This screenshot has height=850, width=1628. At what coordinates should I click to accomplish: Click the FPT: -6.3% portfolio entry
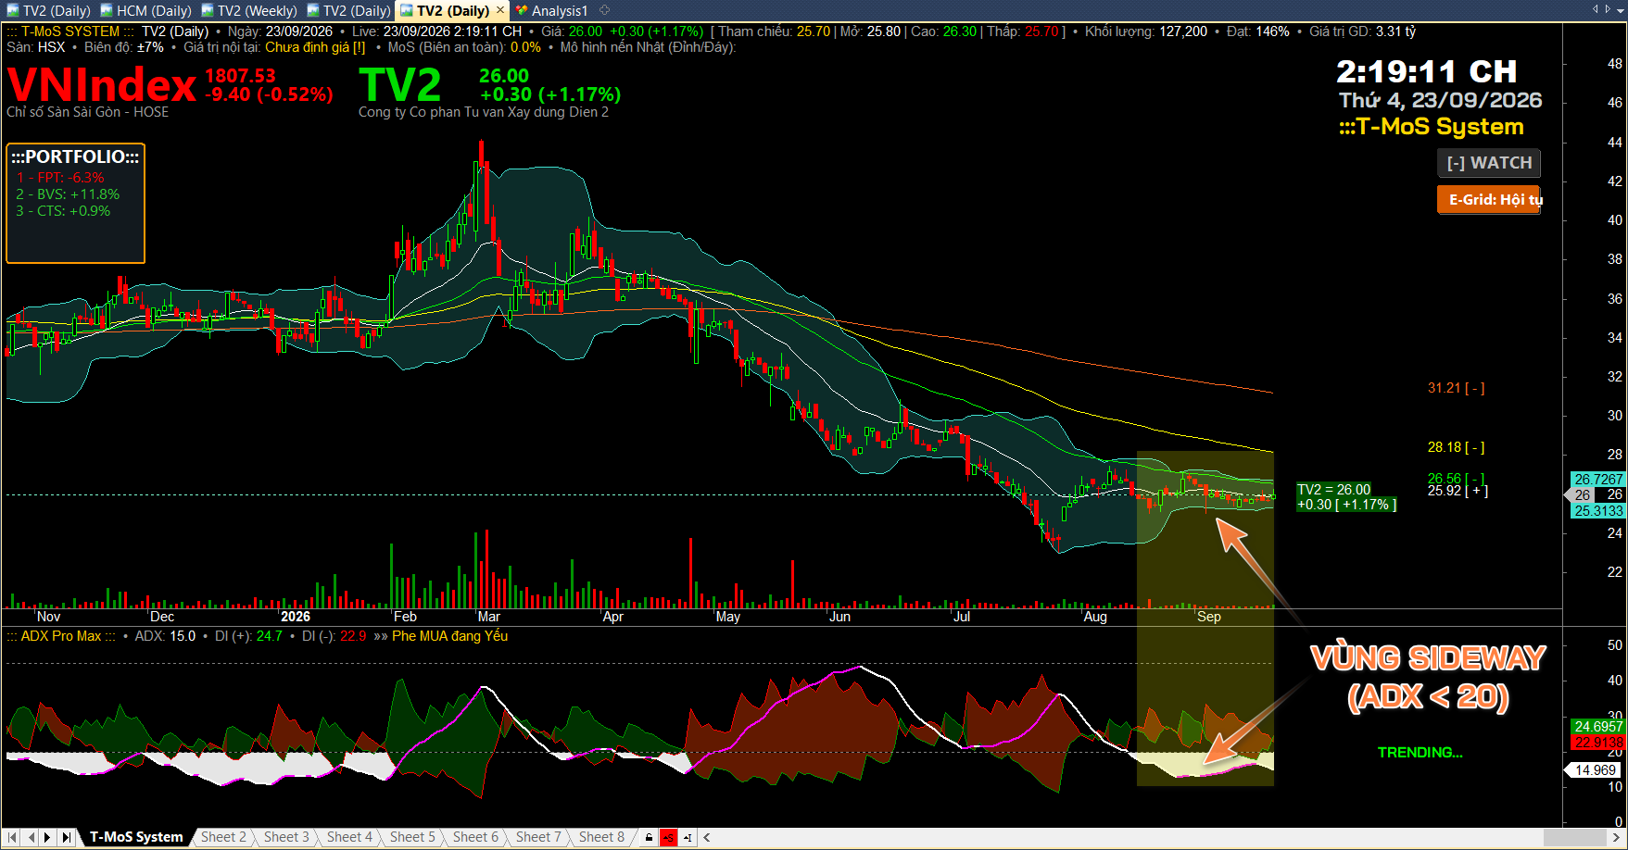(x=60, y=178)
